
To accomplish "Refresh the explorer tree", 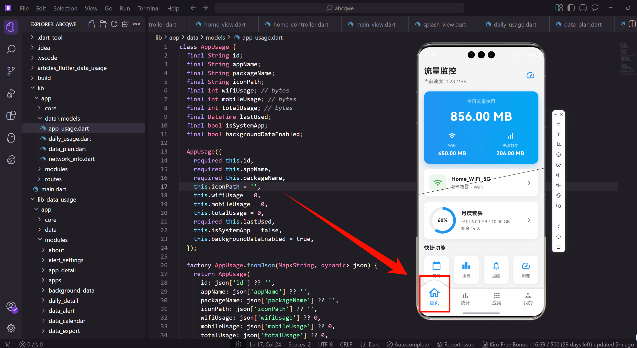I will click(x=114, y=24).
